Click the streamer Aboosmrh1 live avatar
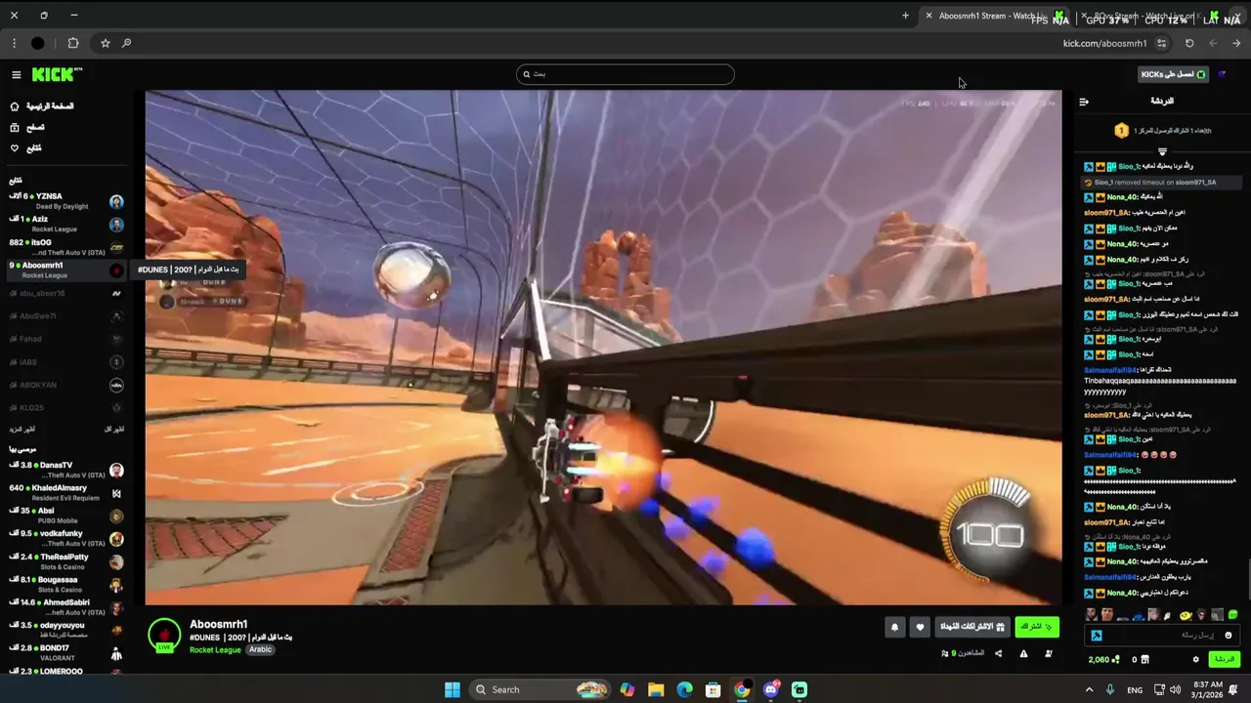1251x703 pixels. point(164,636)
